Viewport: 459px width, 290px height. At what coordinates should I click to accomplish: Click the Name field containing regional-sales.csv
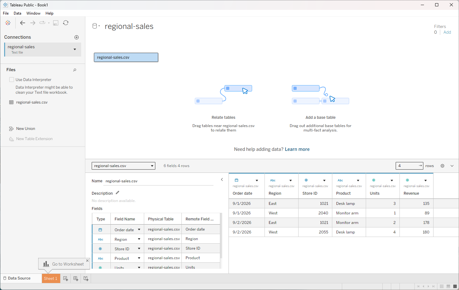tap(159, 181)
